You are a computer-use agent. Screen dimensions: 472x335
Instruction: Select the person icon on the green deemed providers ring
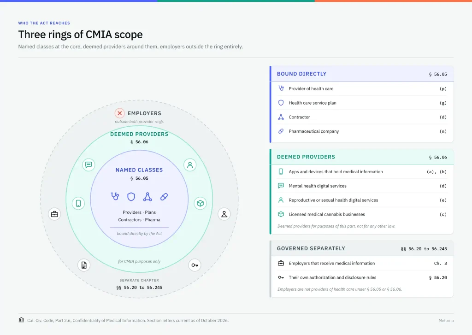(x=190, y=165)
